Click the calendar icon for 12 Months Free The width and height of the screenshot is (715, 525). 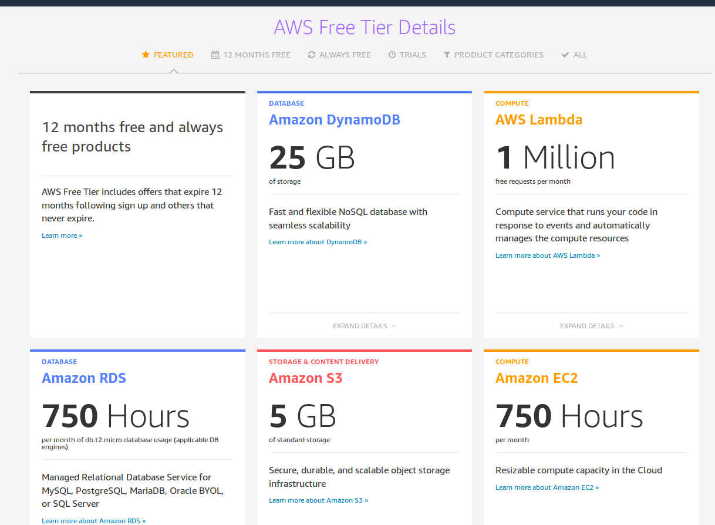[215, 55]
